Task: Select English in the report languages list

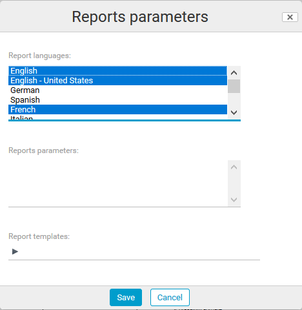Action: (117, 71)
